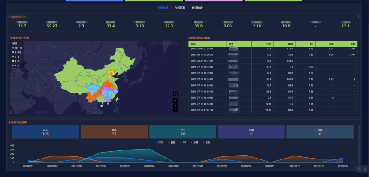
Task: Sort table by PH column header
Action: point(310,44)
